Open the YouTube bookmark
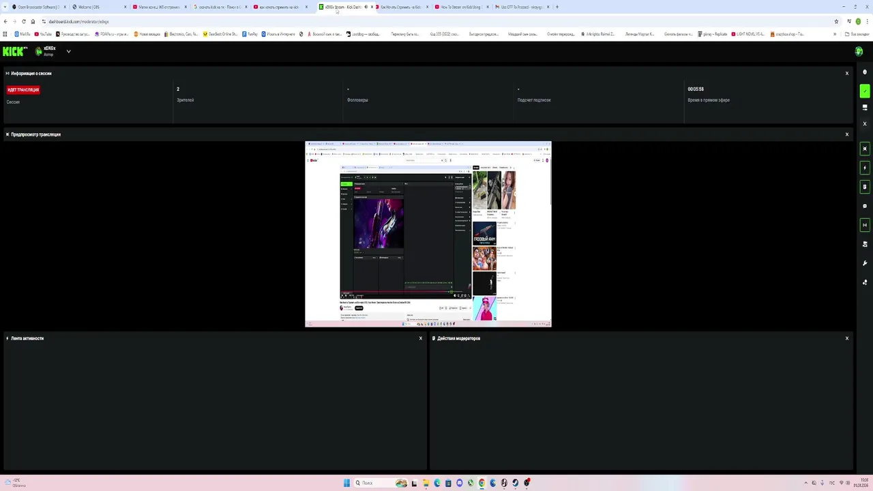This screenshot has width=873, height=491. (x=43, y=34)
